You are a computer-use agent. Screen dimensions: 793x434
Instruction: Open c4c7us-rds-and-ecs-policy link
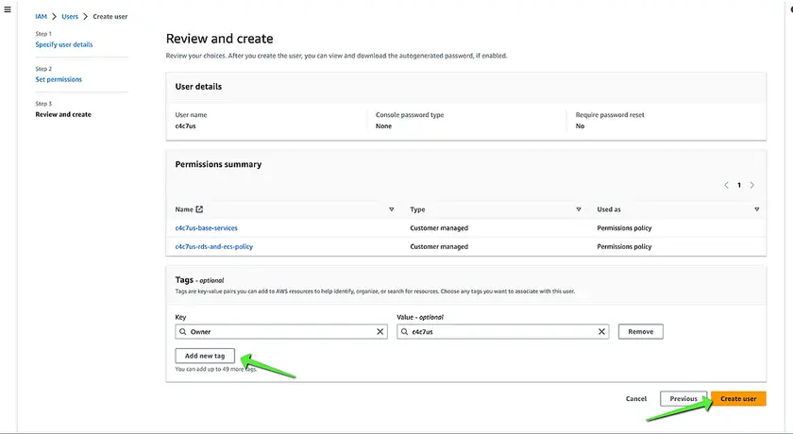point(214,246)
